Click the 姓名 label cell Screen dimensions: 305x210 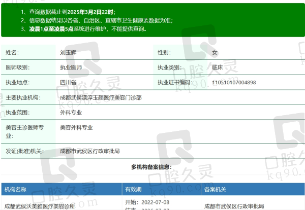coord(28,52)
